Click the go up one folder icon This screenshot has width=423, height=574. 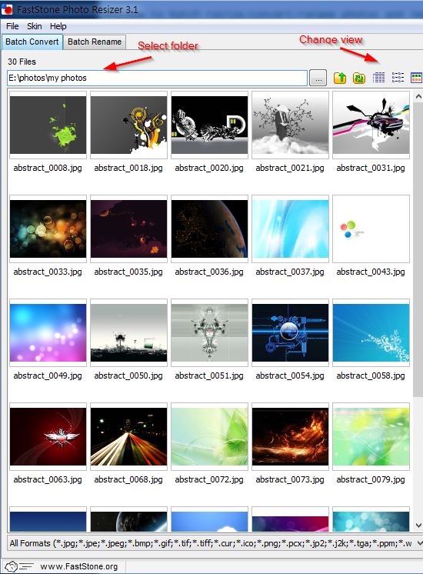click(340, 78)
